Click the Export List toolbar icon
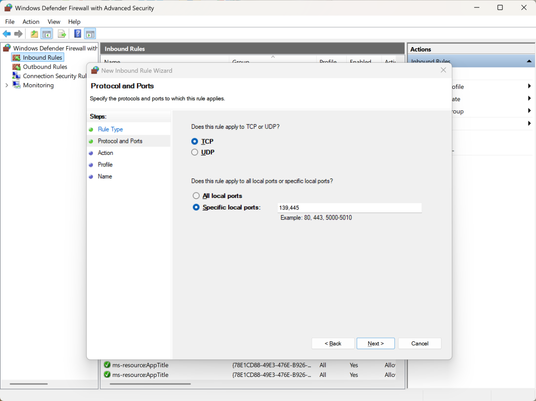Viewport: 536px width, 401px height. [x=62, y=34]
